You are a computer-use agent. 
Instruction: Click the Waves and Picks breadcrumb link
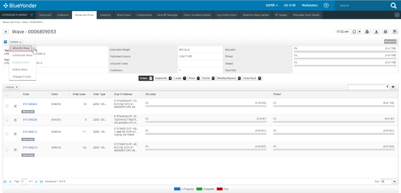(x=10, y=22)
